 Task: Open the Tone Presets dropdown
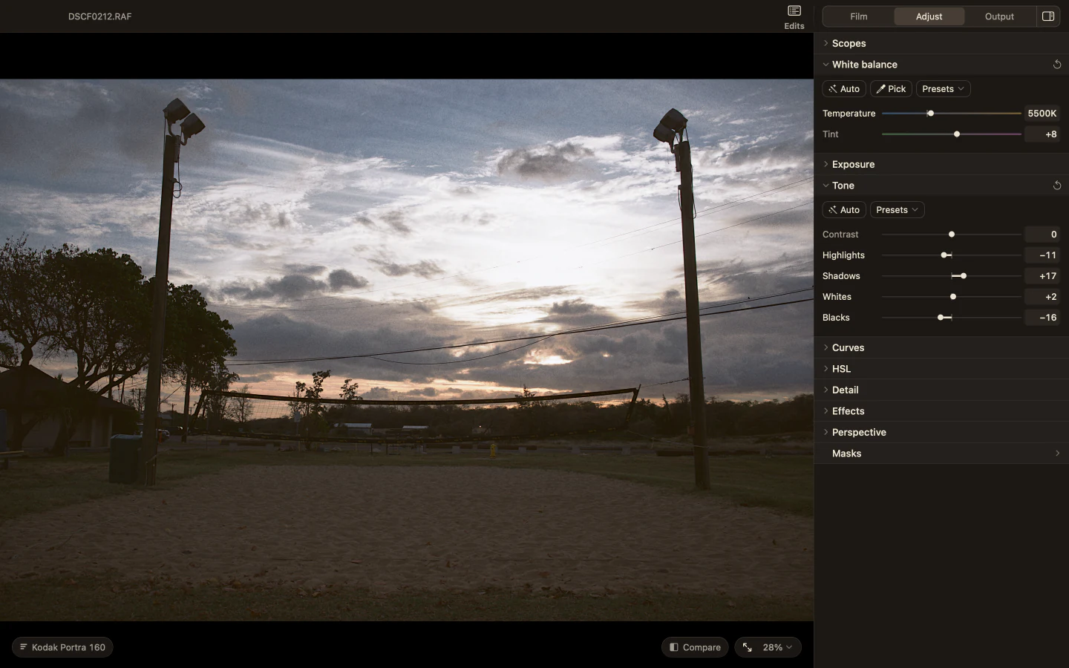897,210
